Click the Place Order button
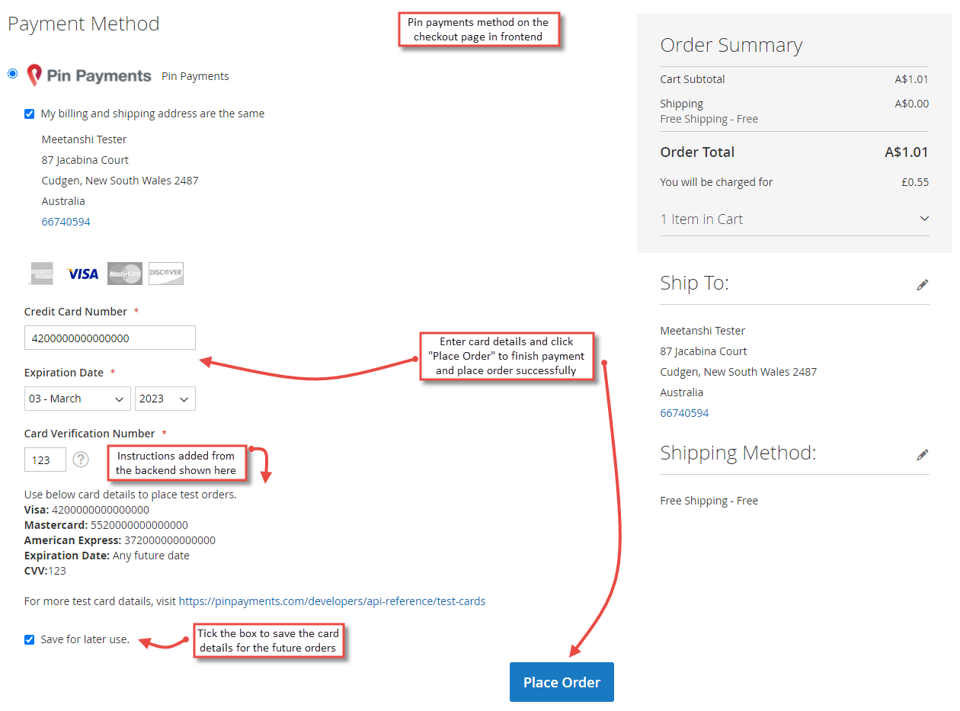Screen dimensions: 960x711 (x=562, y=681)
